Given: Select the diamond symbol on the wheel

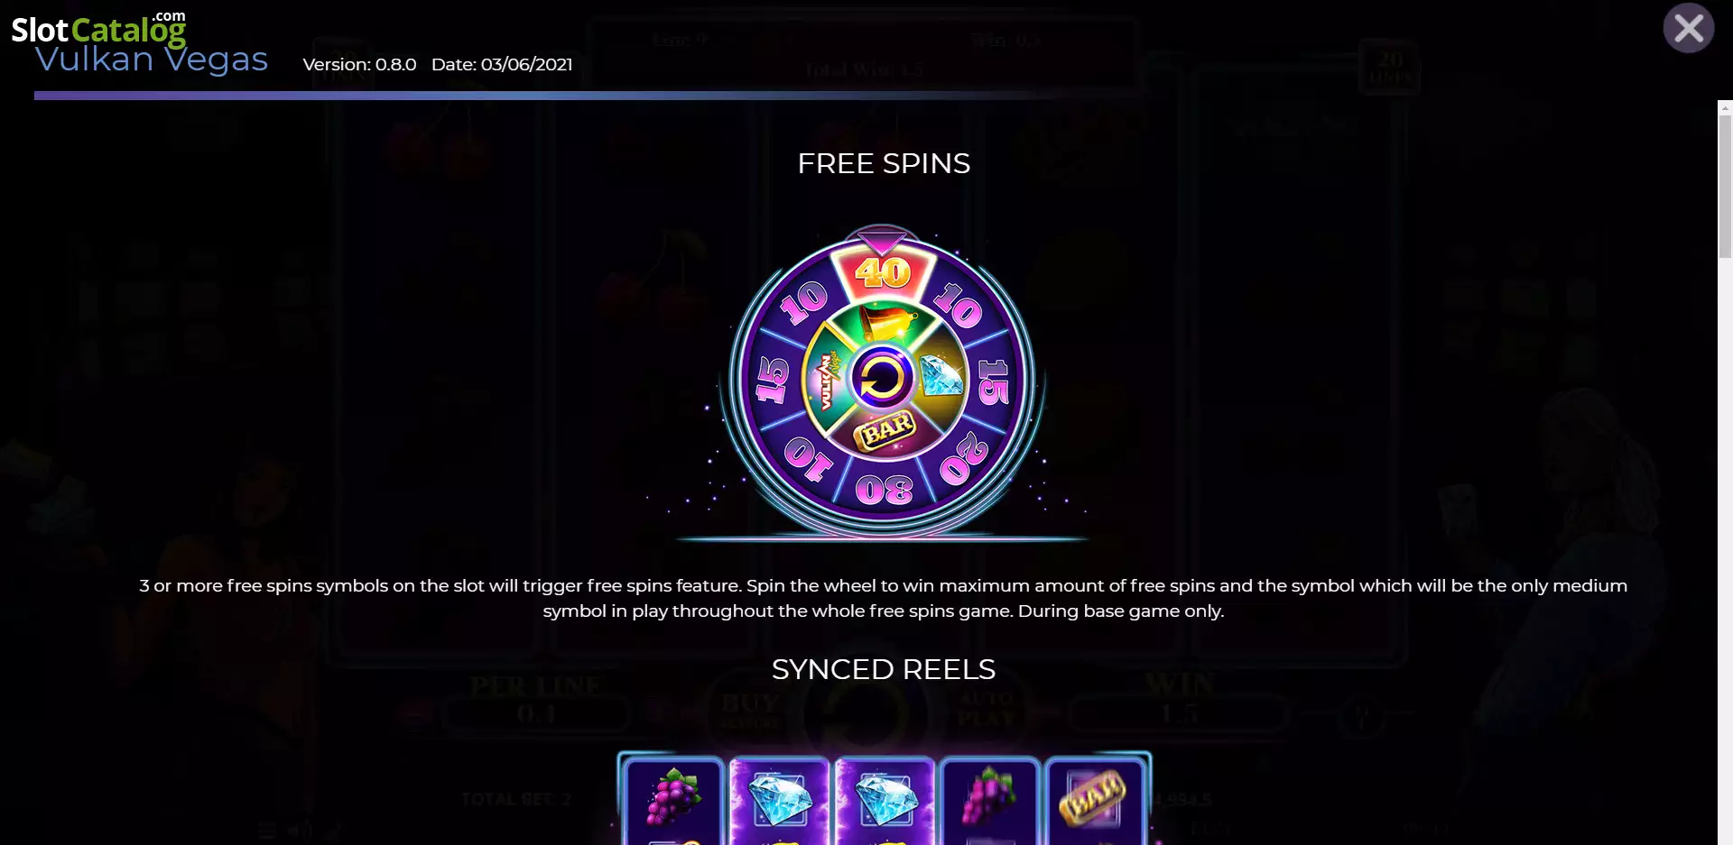Looking at the screenshot, I should tap(941, 374).
